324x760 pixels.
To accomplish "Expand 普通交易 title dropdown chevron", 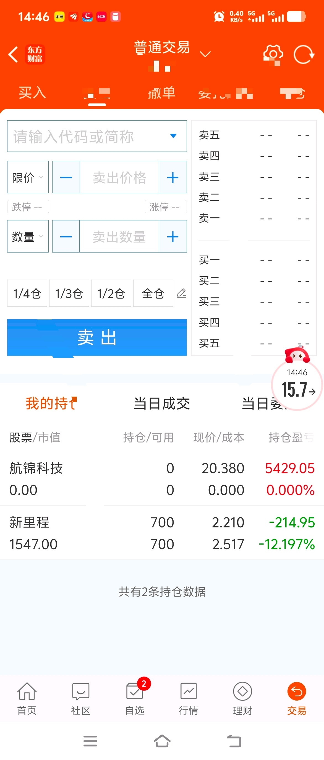I will 205,54.
